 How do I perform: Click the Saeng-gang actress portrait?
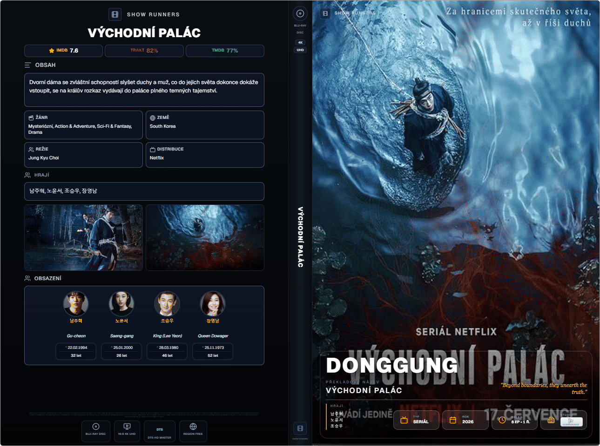point(121,303)
